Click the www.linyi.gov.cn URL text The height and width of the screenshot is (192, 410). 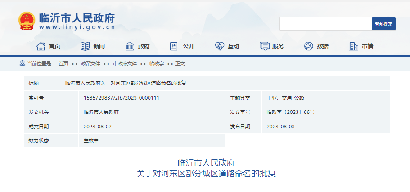coord(77,27)
